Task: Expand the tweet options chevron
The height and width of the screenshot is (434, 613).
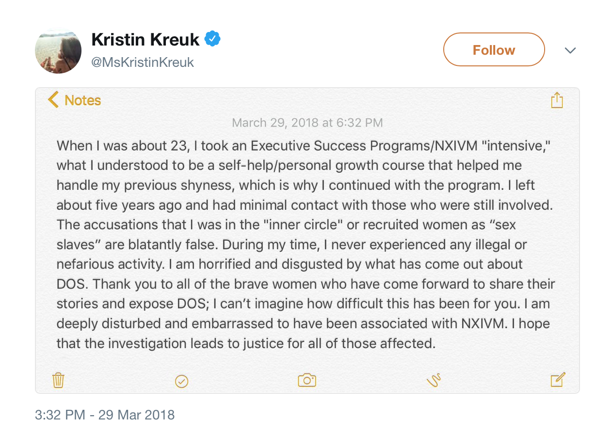Action: click(x=570, y=50)
